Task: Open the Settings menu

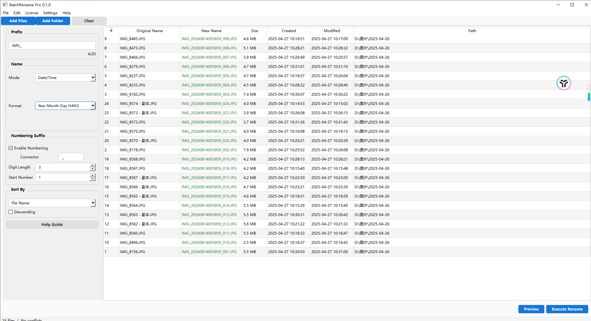Action: coord(50,13)
